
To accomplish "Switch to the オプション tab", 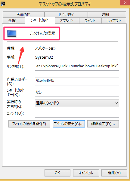I will [67, 21].
